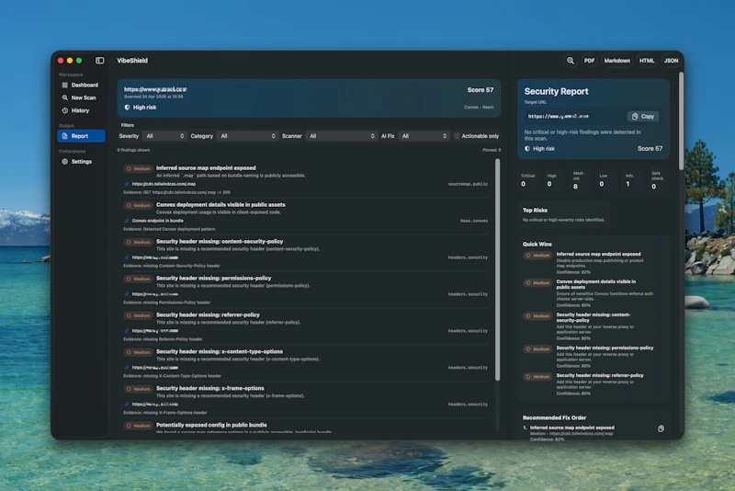Click Quick Wins Medium badge for Convex deployment
The height and width of the screenshot is (491, 735).
[x=537, y=283]
